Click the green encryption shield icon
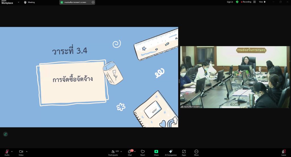The image size is (291, 157). pos(237,2)
